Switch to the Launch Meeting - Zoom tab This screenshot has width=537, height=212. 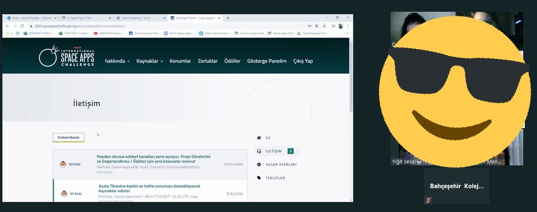tap(141, 18)
